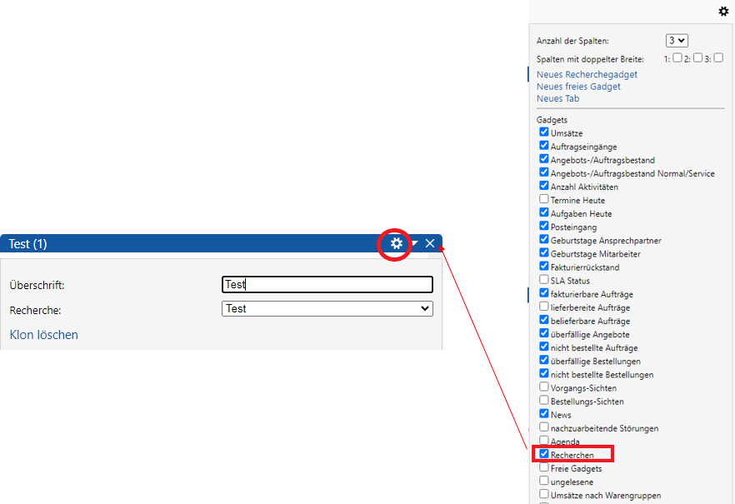This screenshot has width=735, height=504.
Task: Uncheck the Umsätze gadget checkbox
Action: (x=544, y=132)
